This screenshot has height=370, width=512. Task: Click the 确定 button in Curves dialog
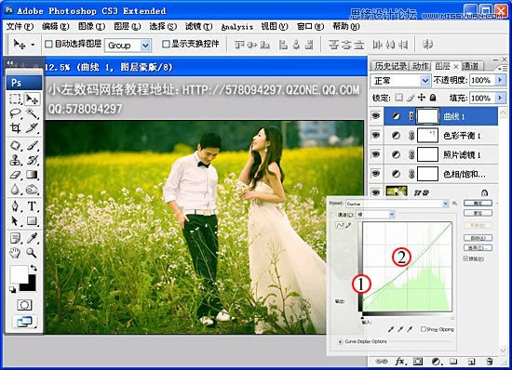[478, 203]
